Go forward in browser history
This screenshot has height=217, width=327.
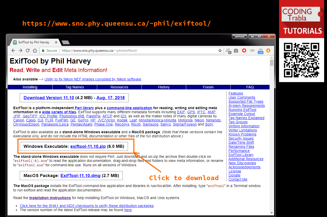pyautogui.click(x=21, y=50)
